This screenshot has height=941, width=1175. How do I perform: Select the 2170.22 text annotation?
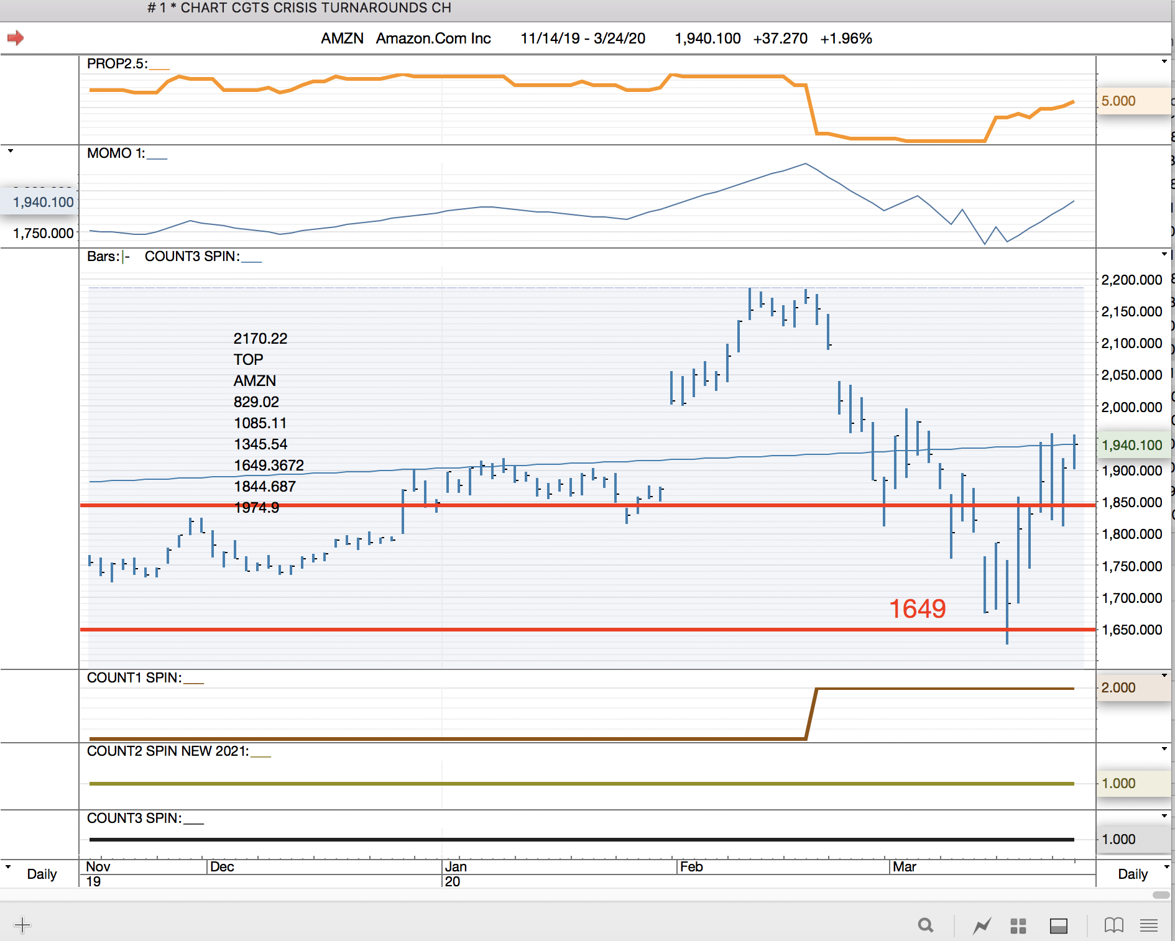click(260, 339)
